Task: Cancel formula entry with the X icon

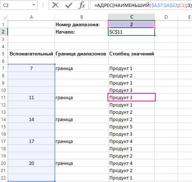Action: coord(55,5)
